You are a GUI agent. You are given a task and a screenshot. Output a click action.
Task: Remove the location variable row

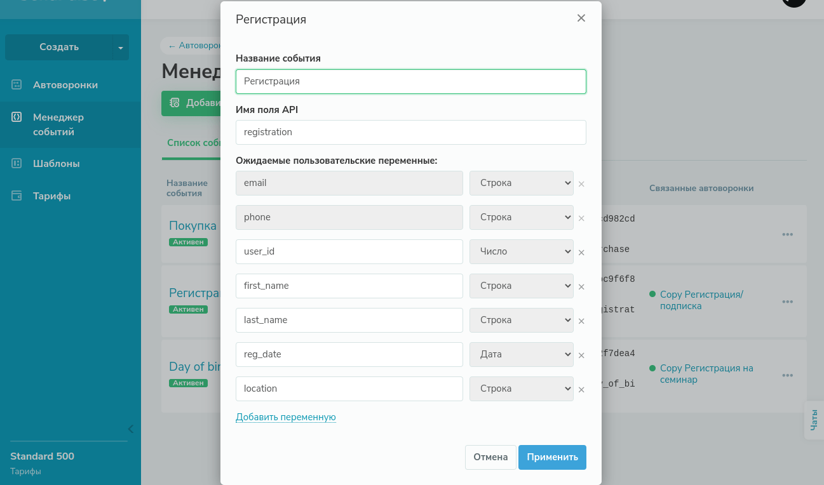click(x=581, y=389)
